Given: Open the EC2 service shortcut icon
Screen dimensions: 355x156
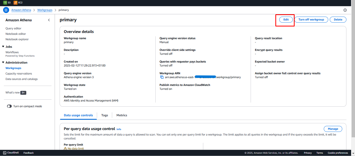Looking at the screenshot, I should [15, 3].
